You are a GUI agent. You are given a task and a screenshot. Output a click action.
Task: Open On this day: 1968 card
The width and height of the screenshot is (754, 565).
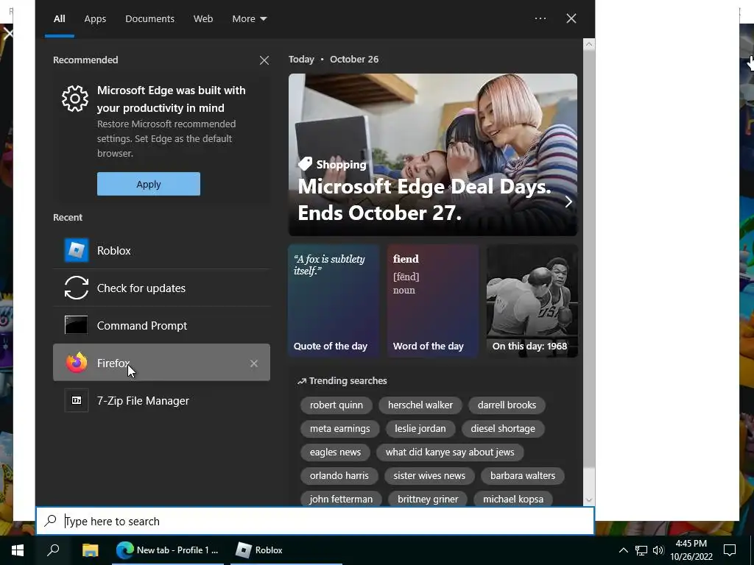(x=532, y=301)
